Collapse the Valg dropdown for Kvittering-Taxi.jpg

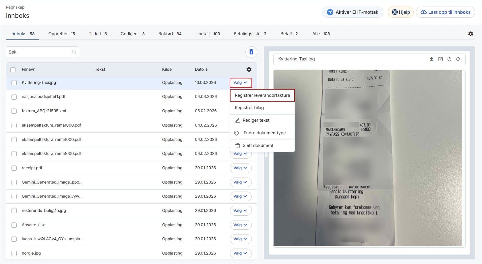[241, 82]
